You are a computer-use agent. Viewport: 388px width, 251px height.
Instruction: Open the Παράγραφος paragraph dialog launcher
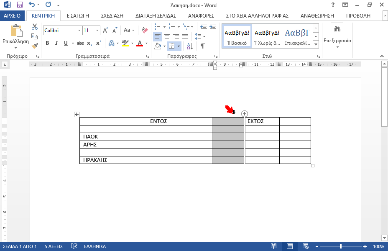point(216,56)
